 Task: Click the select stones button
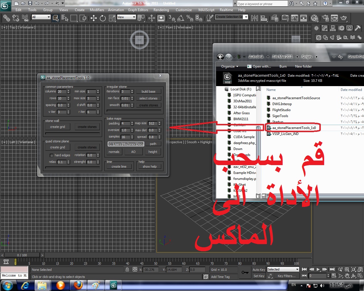click(148, 98)
